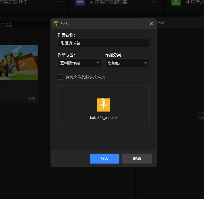
Task: Focus the 作品名称 field containing 附属测试包
Action: [x=103, y=43]
